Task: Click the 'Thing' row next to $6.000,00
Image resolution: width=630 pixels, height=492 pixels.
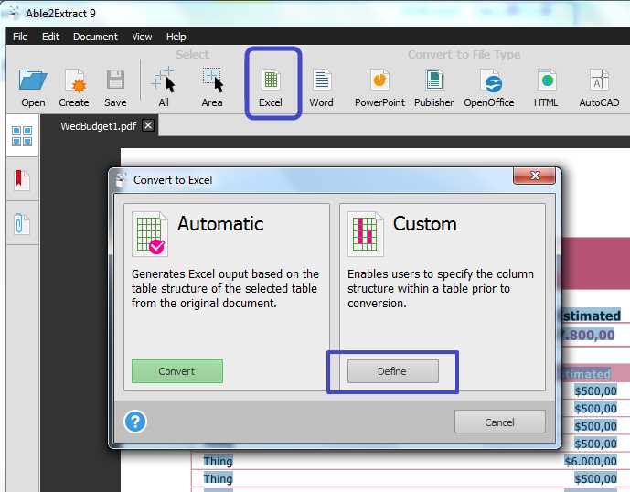Action: pos(218,461)
